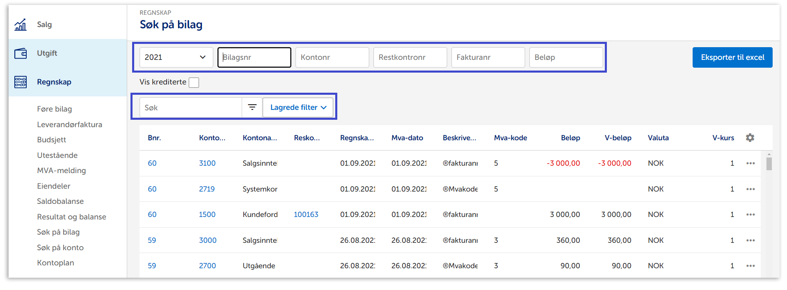Screen dimensions: 787x290
Task: Open three-dot menu for account 3000 row
Action: (750, 240)
